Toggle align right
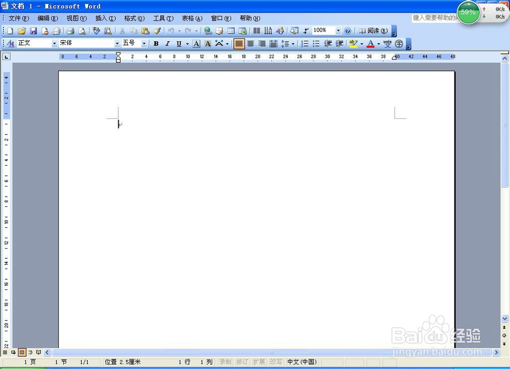The image size is (510, 369). [262, 43]
